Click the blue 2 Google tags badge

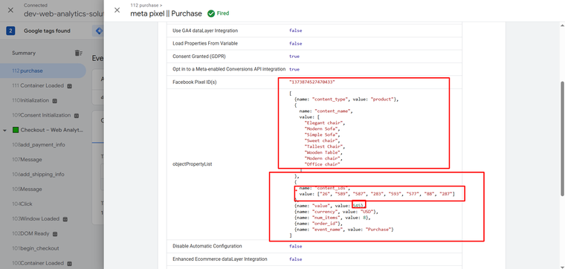tap(10, 31)
